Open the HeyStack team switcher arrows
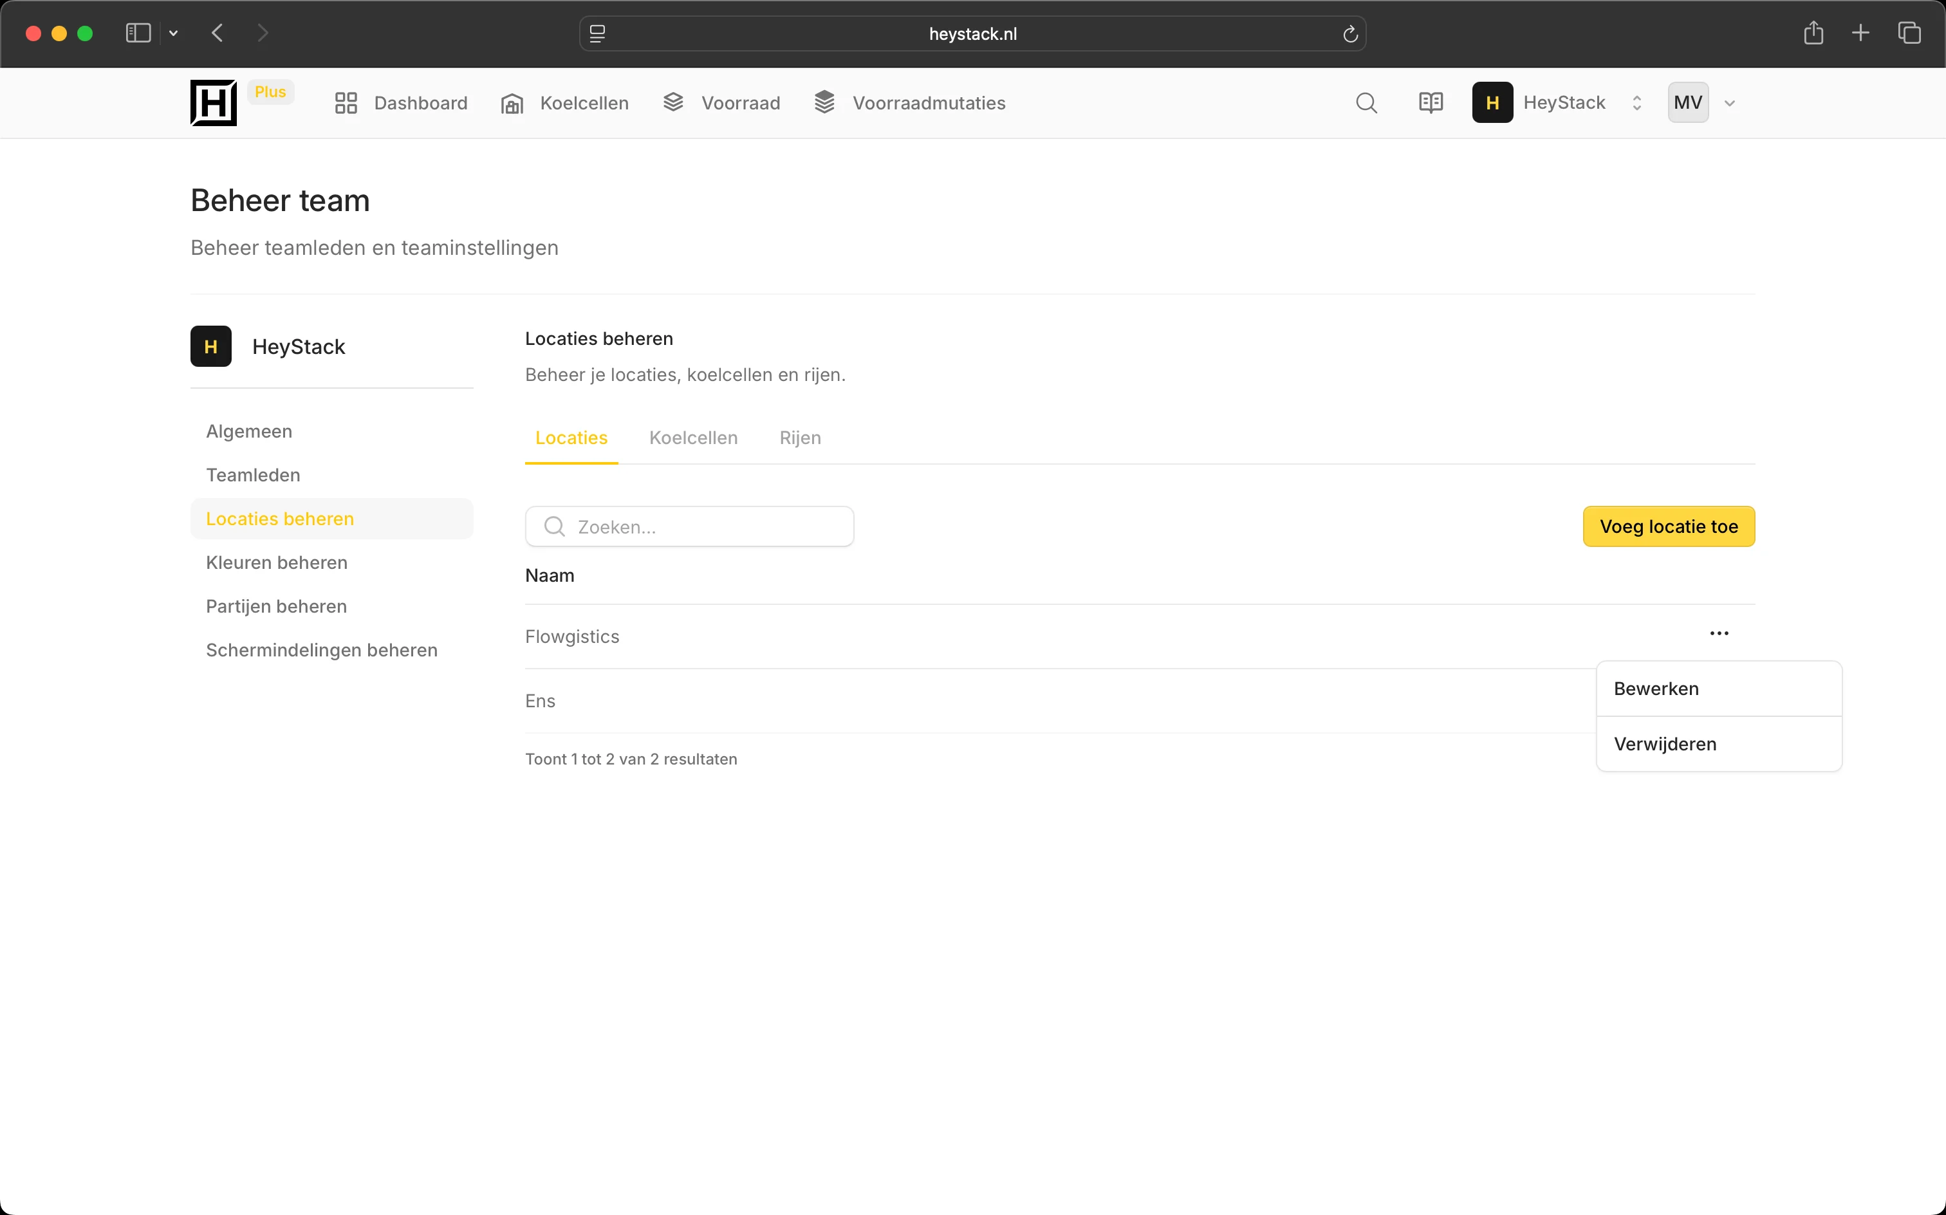 pos(1636,103)
